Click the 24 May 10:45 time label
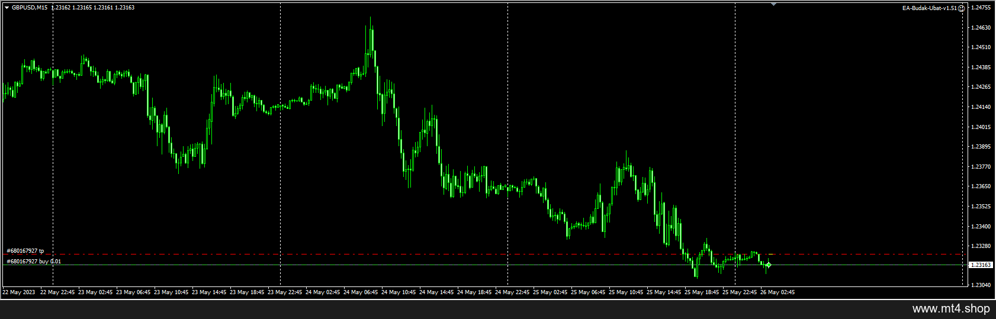The width and height of the screenshot is (996, 319). (399, 292)
